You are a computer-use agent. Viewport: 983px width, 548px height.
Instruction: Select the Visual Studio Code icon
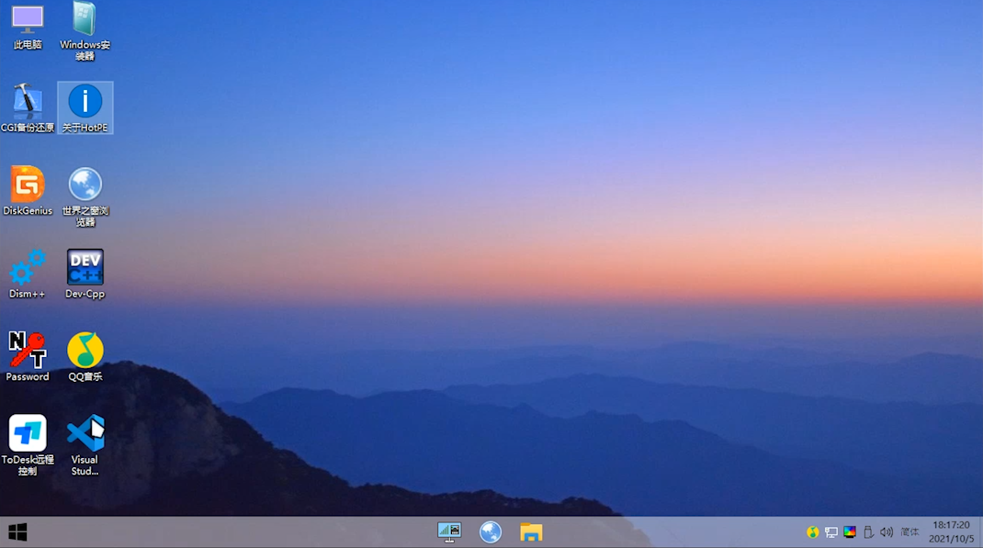coord(85,432)
